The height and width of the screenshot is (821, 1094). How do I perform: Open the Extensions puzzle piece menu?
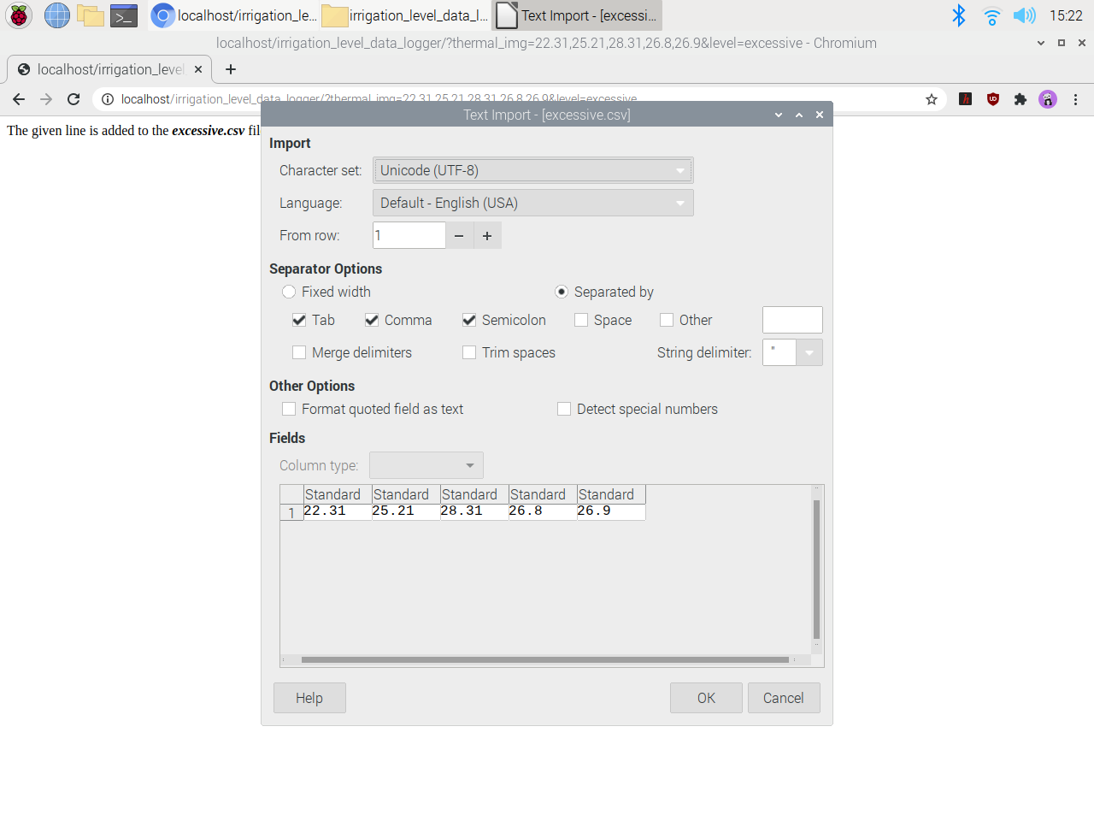point(1020,99)
